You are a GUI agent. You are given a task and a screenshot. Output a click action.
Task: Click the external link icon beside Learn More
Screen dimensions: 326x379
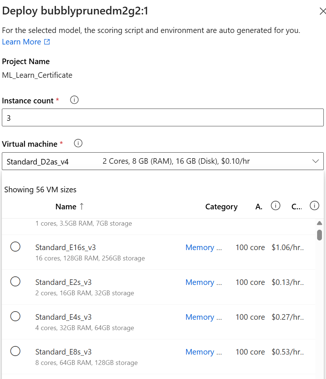(x=47, y=42)
